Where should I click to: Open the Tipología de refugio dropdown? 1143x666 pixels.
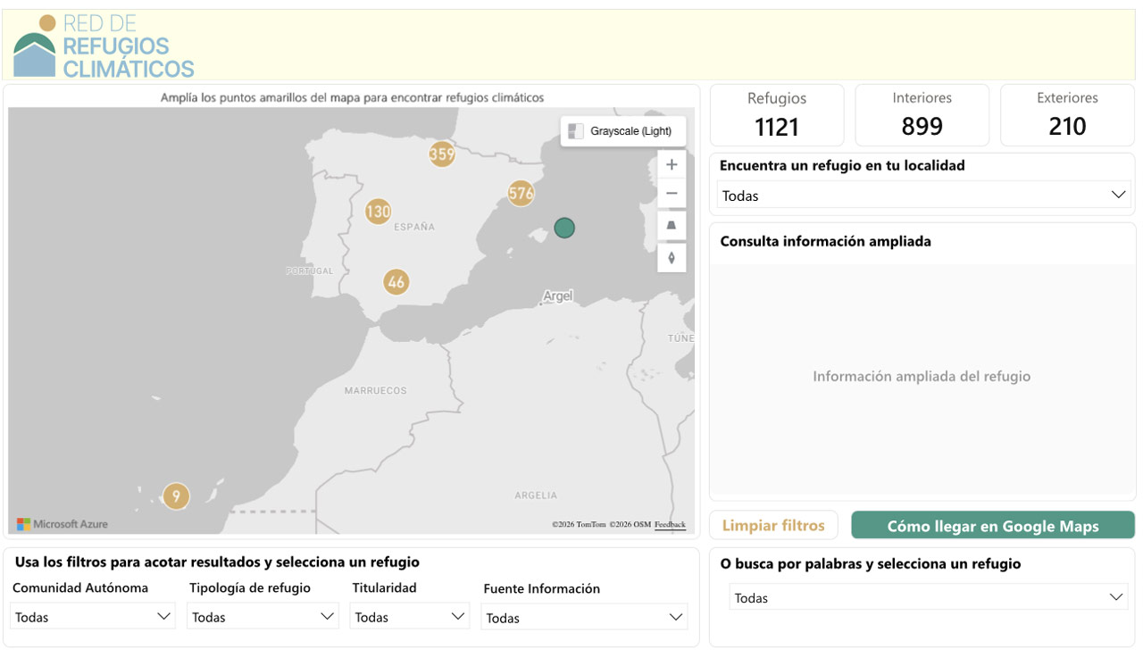tap(263, 616)
